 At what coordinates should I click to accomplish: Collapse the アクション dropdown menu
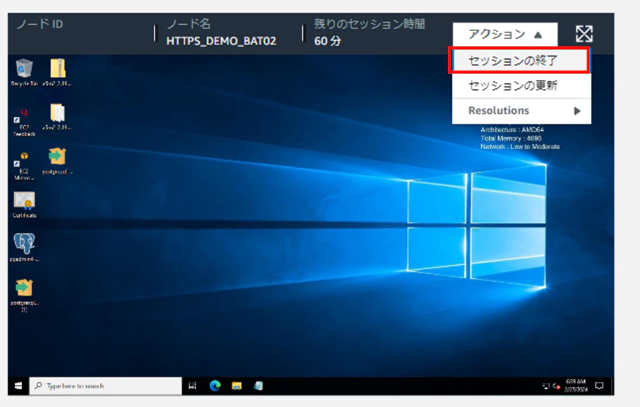coord(505,34)
